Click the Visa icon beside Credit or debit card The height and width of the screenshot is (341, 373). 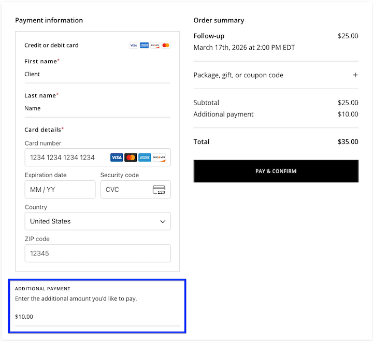click(x=134, y=46)
